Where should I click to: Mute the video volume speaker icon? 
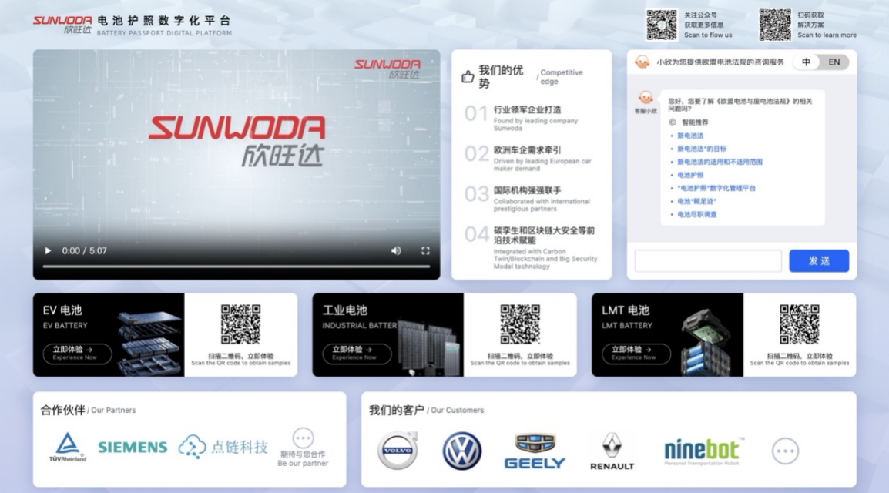396,251
